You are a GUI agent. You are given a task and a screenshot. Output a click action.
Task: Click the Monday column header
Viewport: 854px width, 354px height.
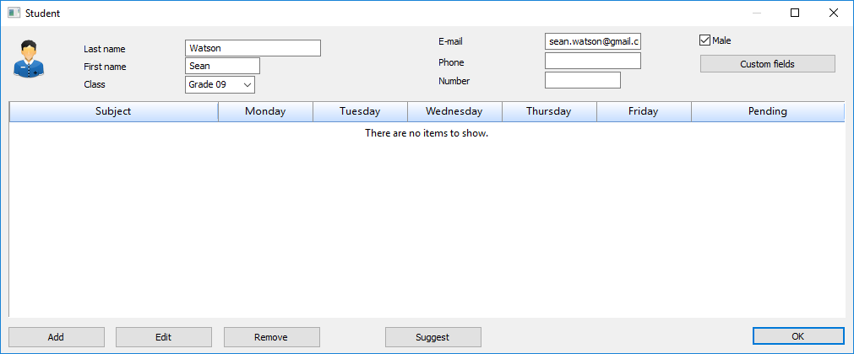click(x=265, y=111)
